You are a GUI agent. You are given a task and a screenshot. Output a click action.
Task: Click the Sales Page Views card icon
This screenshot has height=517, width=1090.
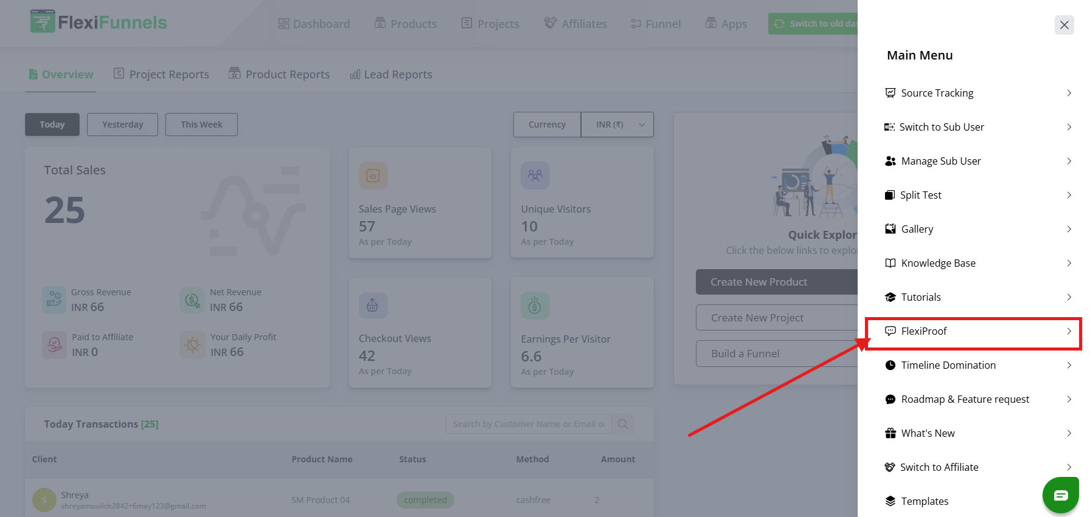coord(373,176)
